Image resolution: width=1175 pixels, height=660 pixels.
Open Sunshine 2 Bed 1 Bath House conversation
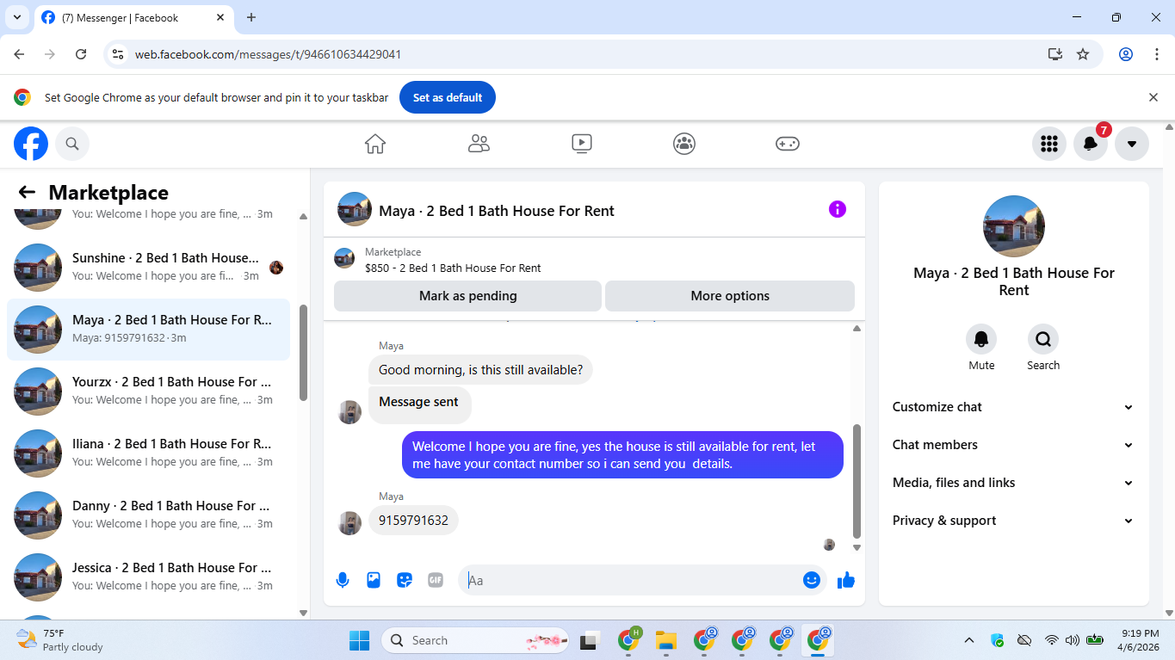[148, 267]
